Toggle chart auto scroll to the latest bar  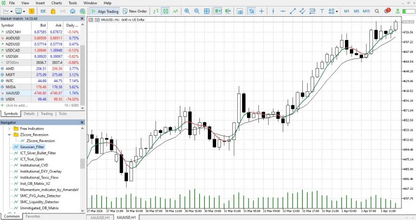(x=218, y=11)
